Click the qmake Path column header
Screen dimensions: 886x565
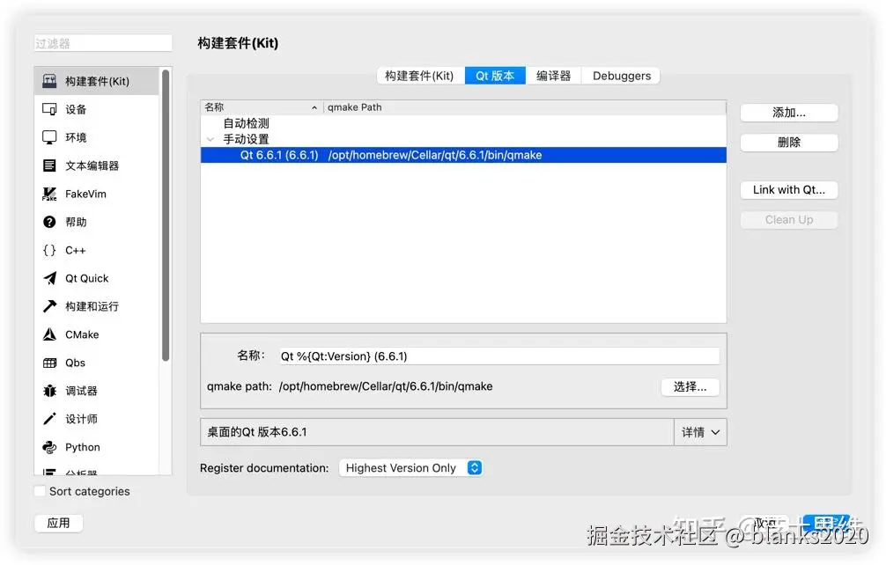(524, 107)
